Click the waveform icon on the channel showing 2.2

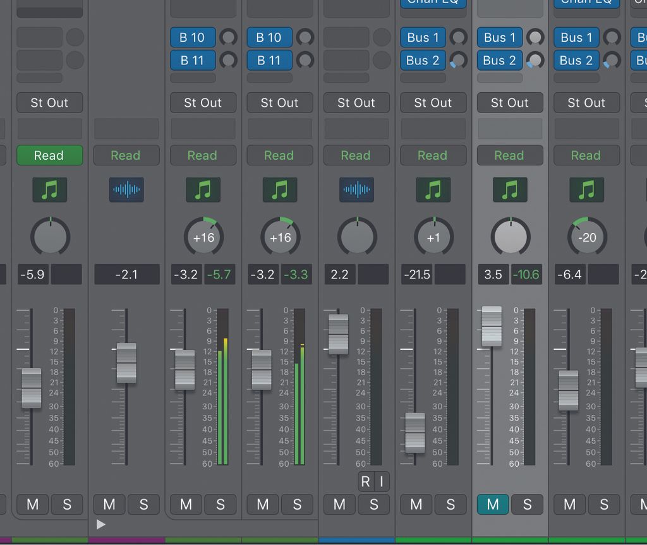tap(356, 189)
